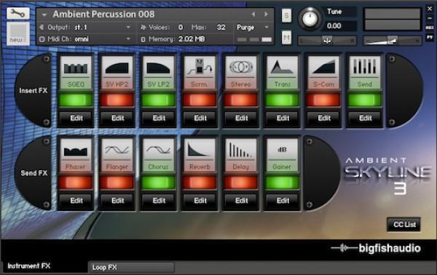Open the CC List

coord(404,224)
